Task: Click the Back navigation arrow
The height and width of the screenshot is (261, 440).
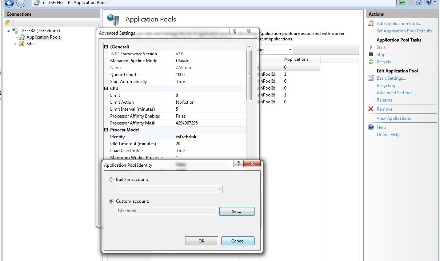Action: pos(9,3)
